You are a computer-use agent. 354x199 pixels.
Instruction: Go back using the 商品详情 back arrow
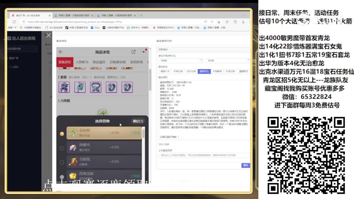61,52
